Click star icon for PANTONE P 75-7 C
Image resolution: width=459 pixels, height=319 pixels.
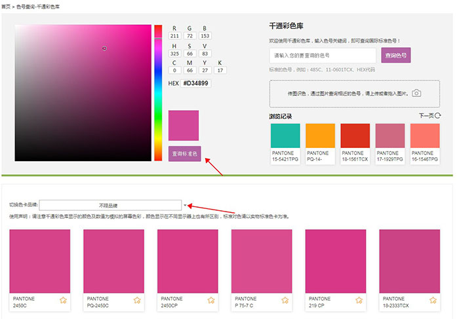tap(285, 301)
